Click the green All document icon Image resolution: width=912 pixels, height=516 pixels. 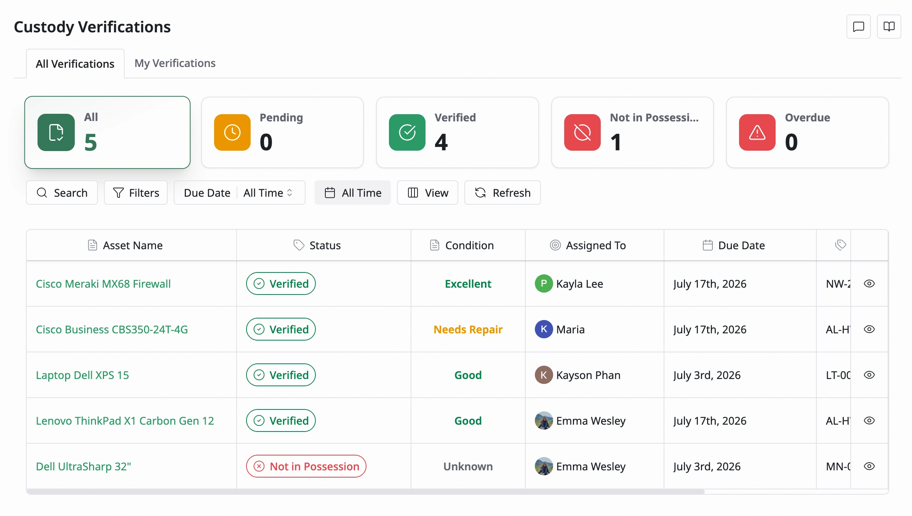(x=56, y=132)
